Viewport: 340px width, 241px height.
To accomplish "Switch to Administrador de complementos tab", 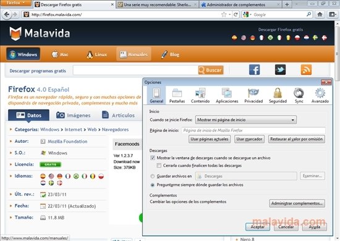I will [x=240, y=4].
